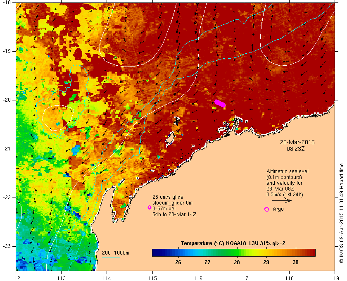Click '25 cm/s glide' legend text

click(168, 197)
